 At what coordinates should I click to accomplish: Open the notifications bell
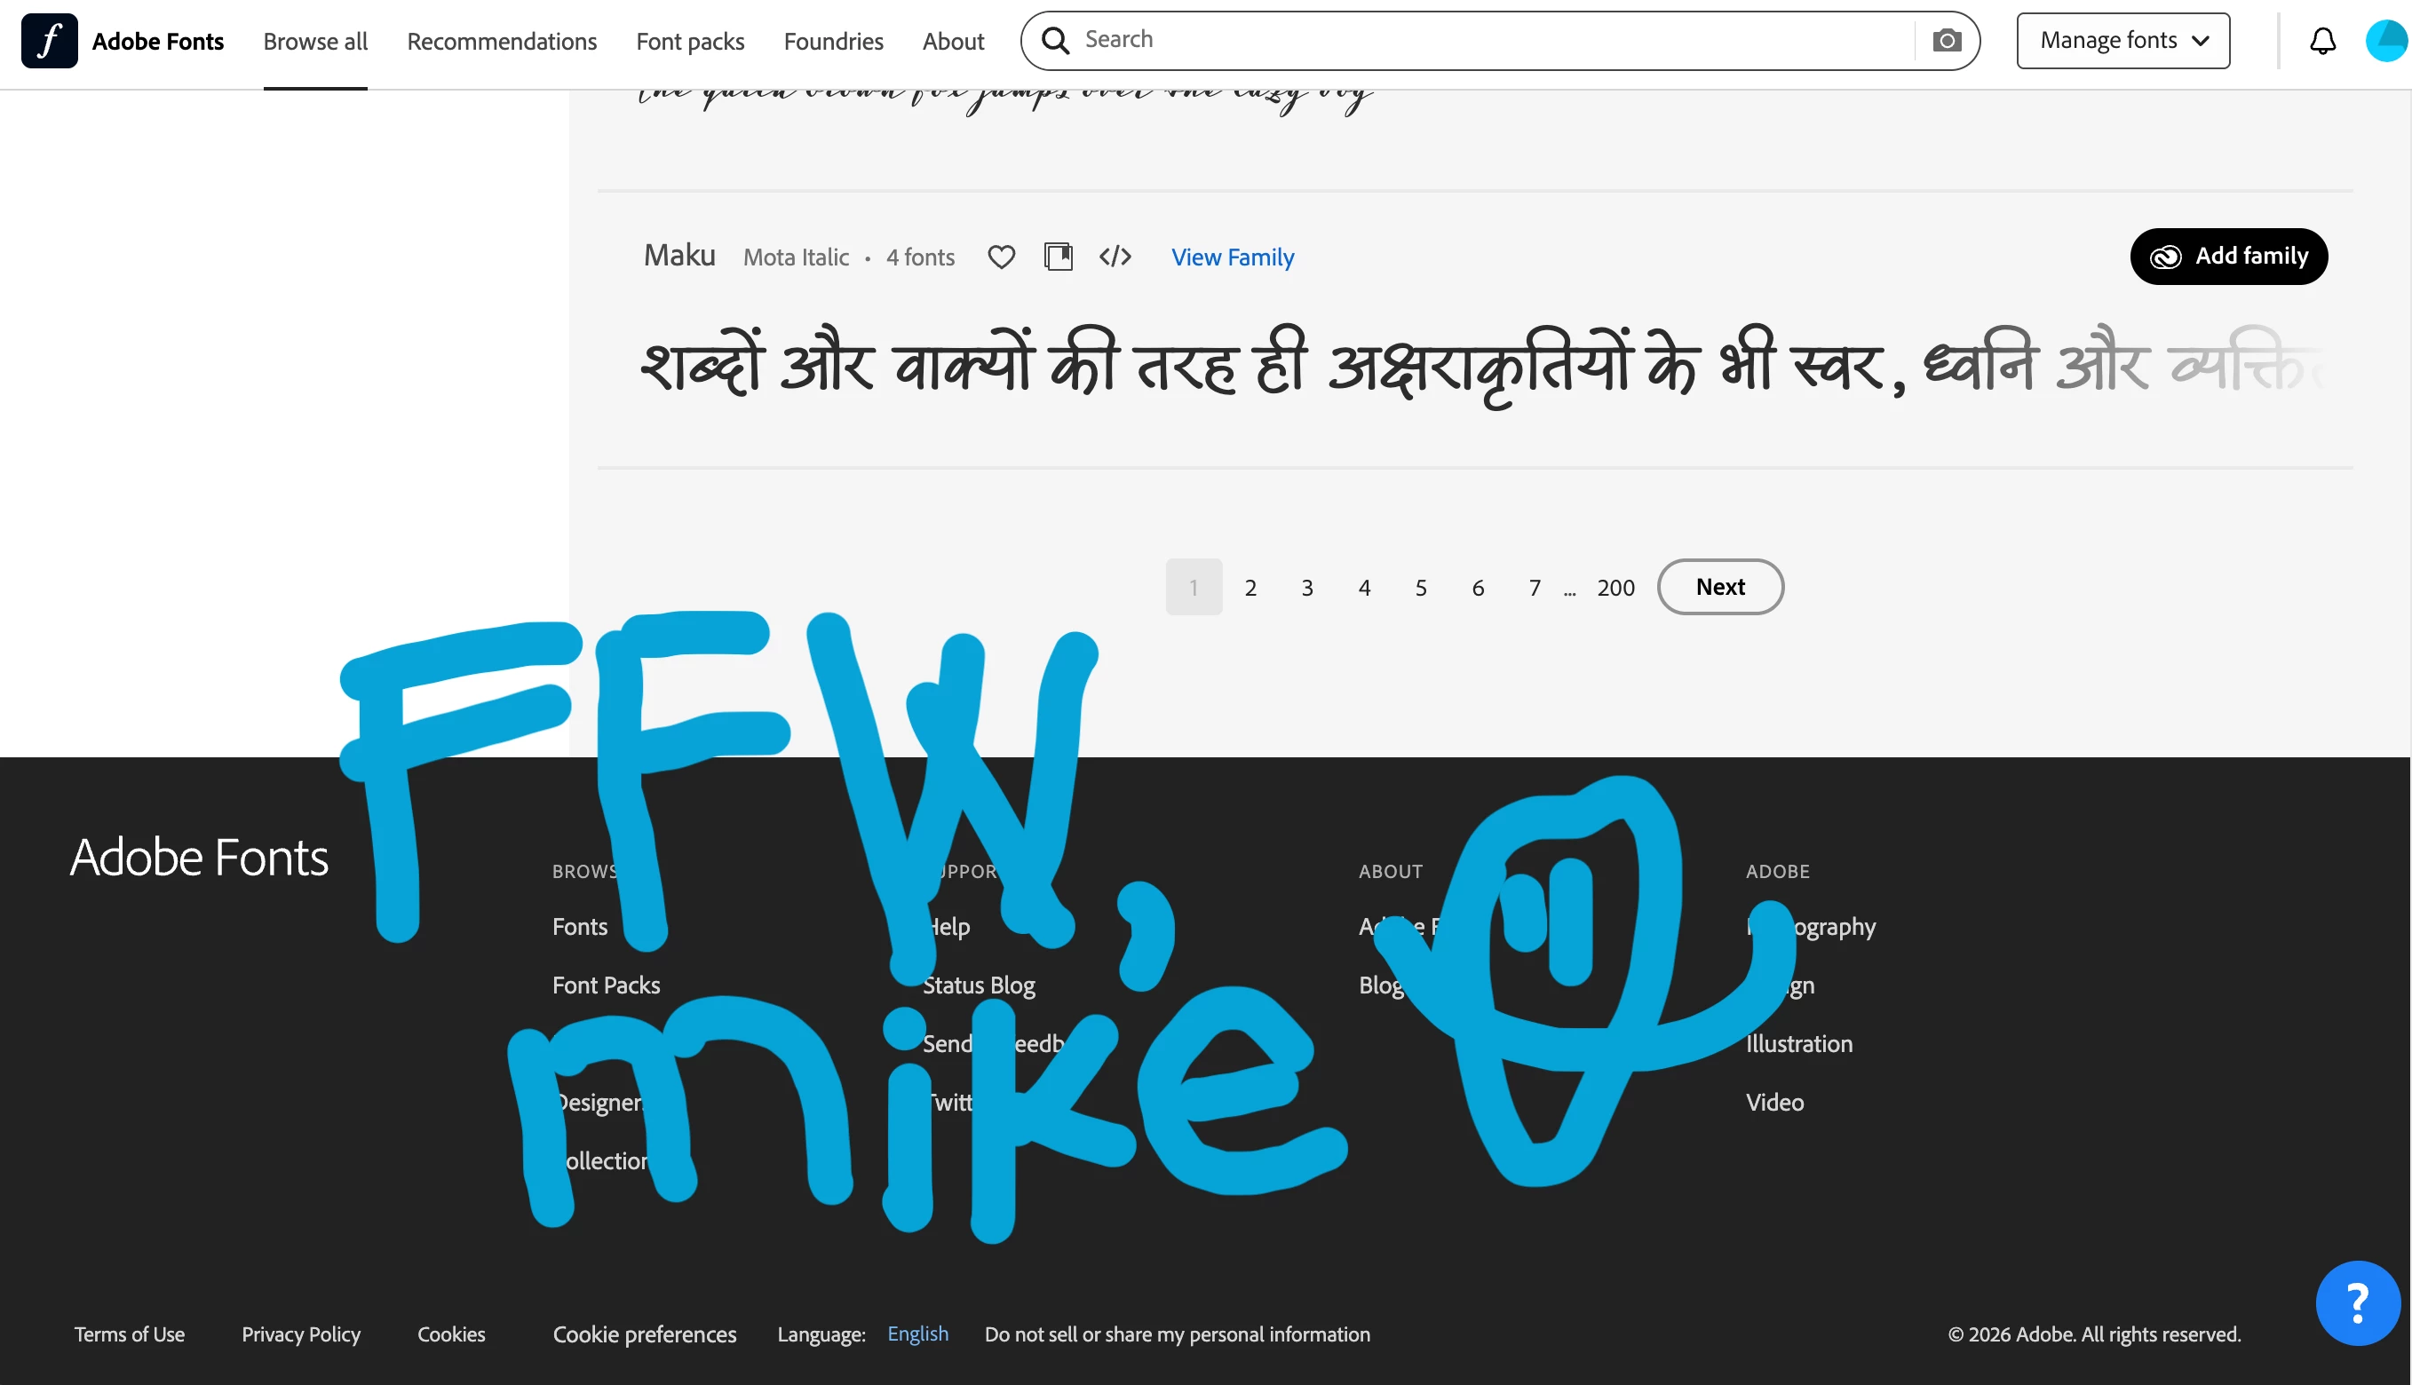pos(2322,41)
